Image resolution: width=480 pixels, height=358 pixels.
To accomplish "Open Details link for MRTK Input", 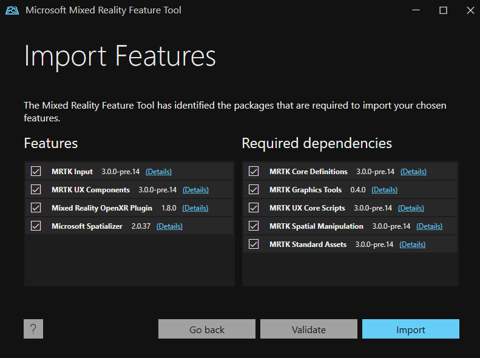I will click(158, 172).
